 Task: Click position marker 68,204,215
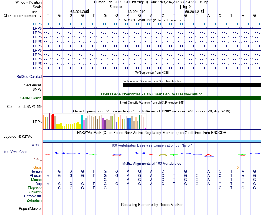pyautogui.click(x=194, y=12)
